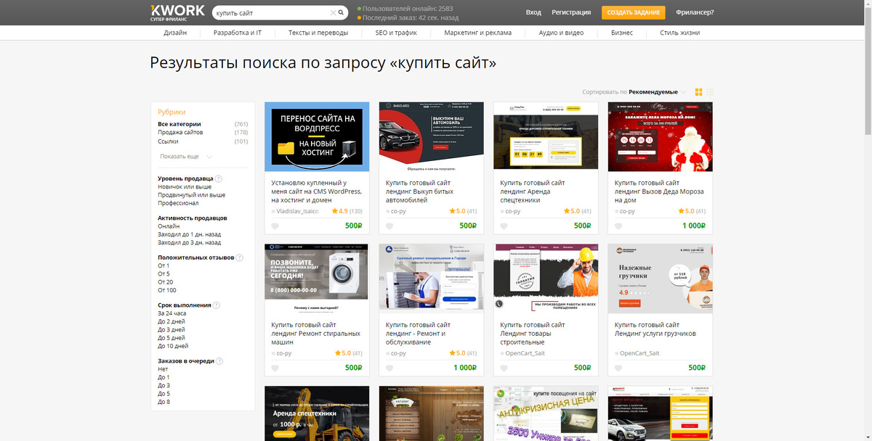
Task: Filter delivery time До 10 дней
Action: [173, 346]
